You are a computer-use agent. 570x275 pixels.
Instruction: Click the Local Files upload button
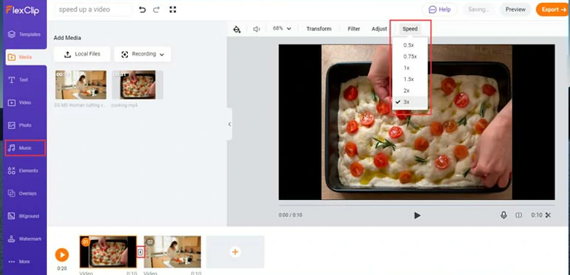[x=82, y=54]
